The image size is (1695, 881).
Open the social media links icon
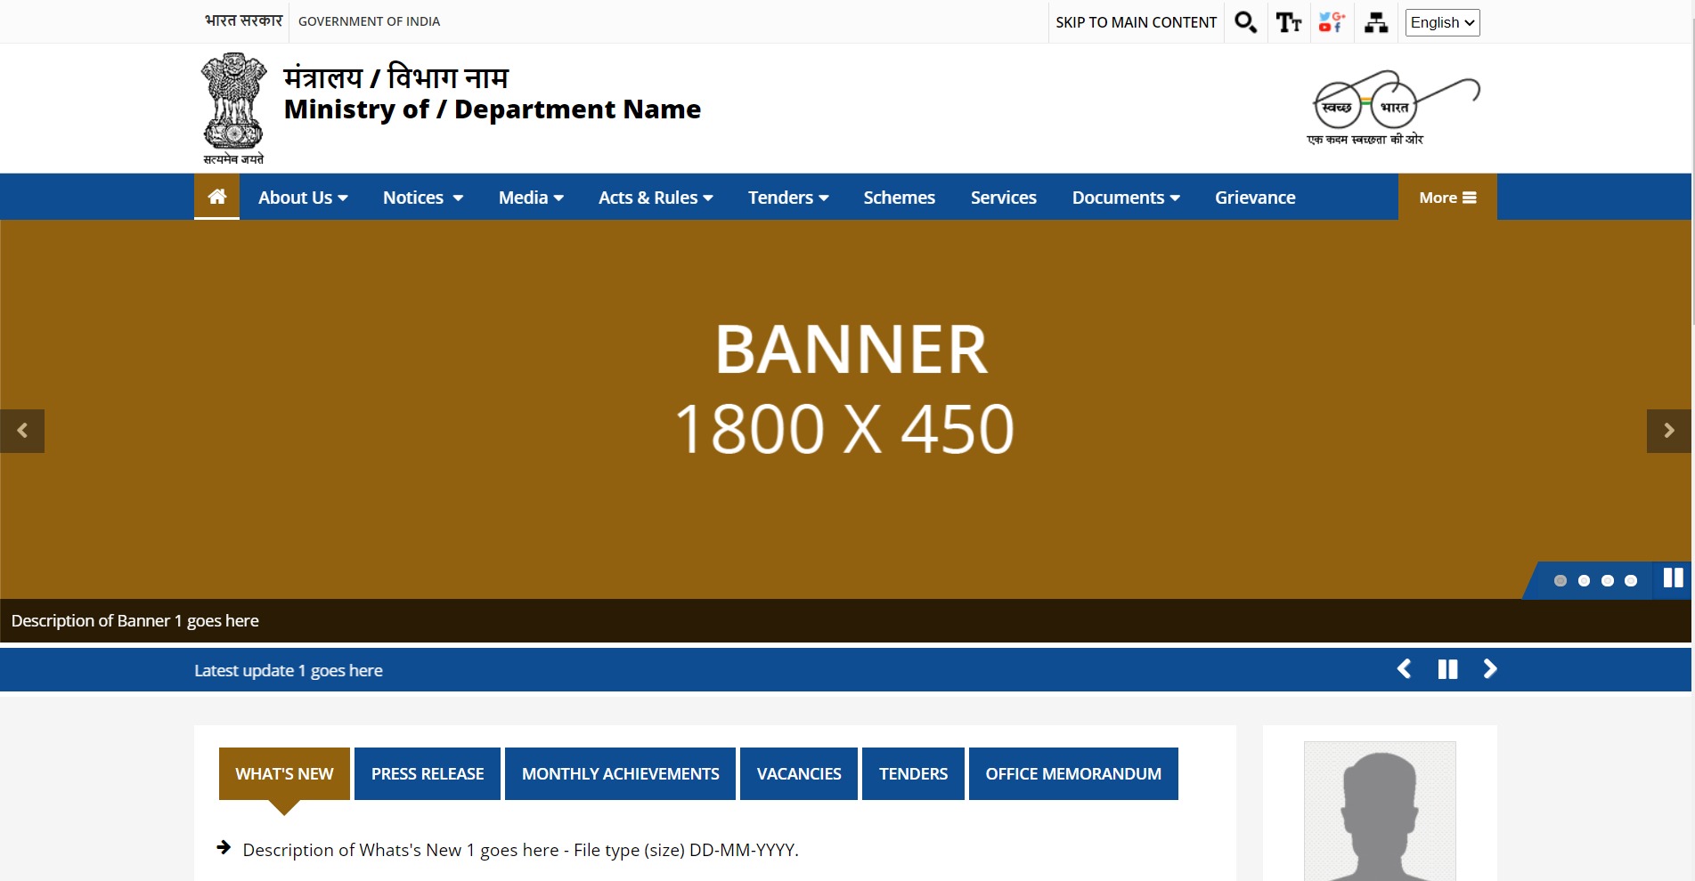(1332, 22)
